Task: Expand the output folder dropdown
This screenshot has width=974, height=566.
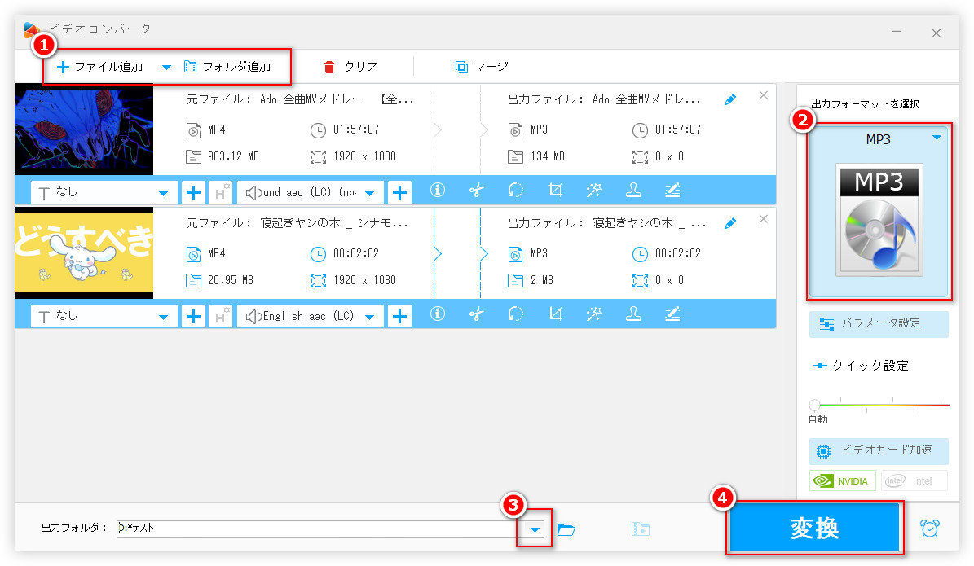Action: pos(534,529)
